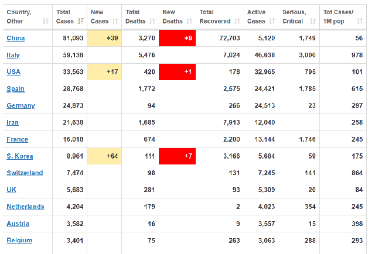Sort by Active Cases column arrows
The height and width of the screenshot is (254, 375).
tap(272, 21)
